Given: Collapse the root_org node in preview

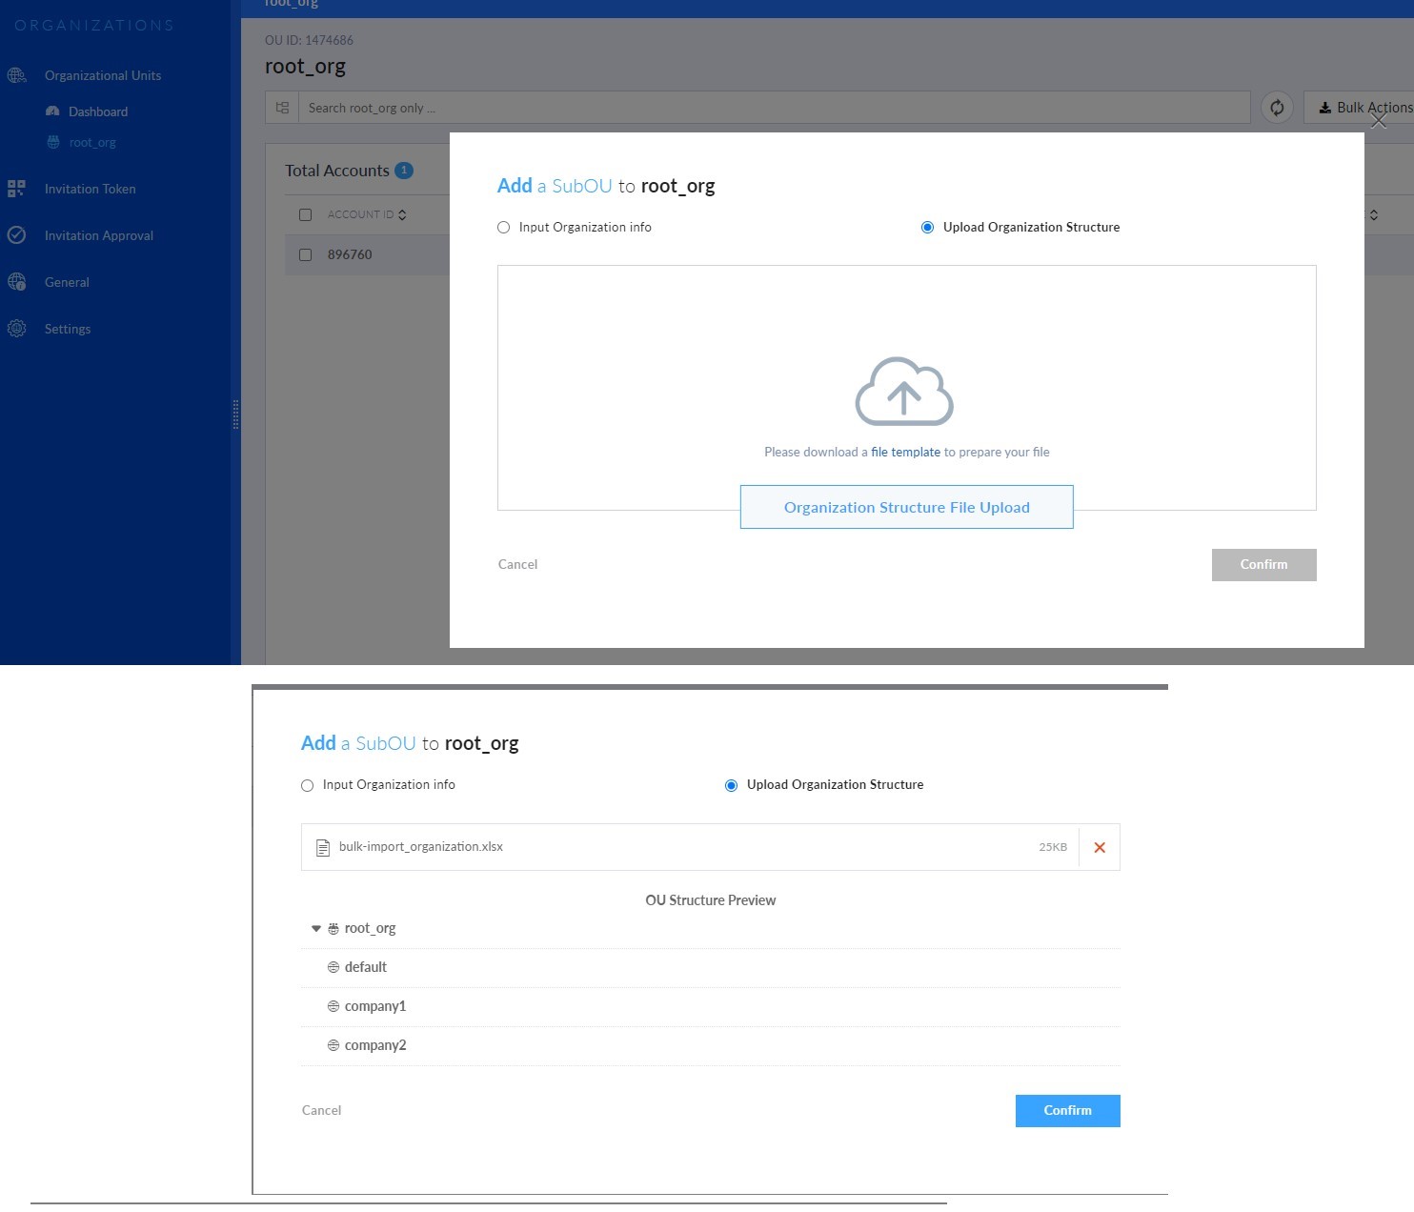Looking at the screenshot, I should pos(316,928).
